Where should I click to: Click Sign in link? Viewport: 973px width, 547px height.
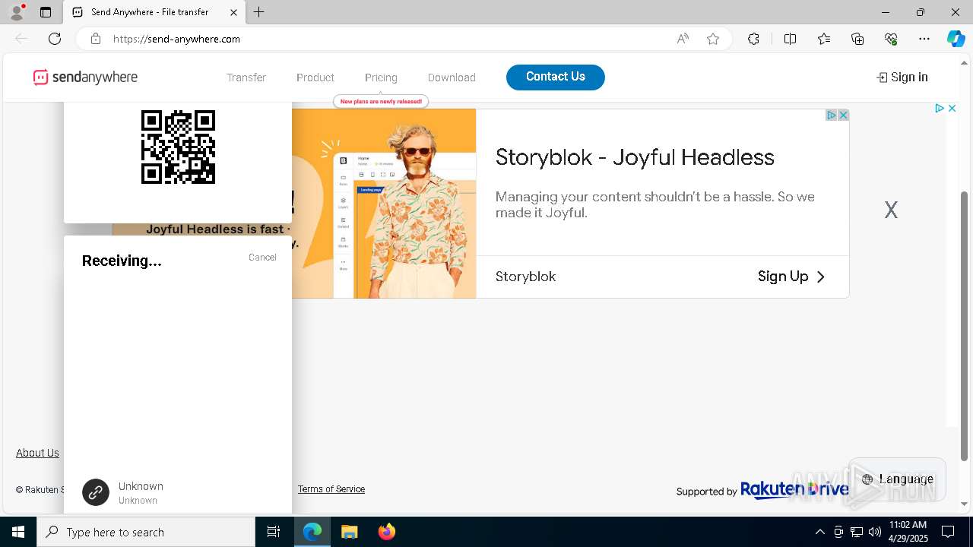[902, 77]
